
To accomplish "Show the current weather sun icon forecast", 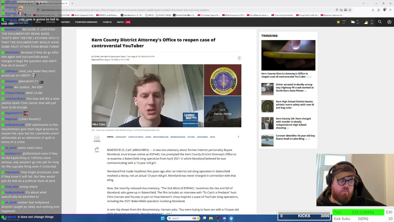I will tap(338, 22).
